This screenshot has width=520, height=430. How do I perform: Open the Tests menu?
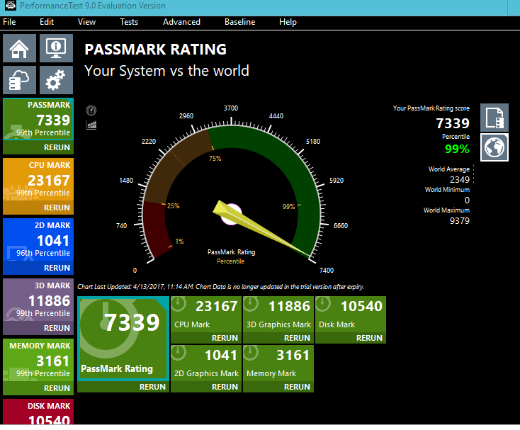tap(129, 22)
